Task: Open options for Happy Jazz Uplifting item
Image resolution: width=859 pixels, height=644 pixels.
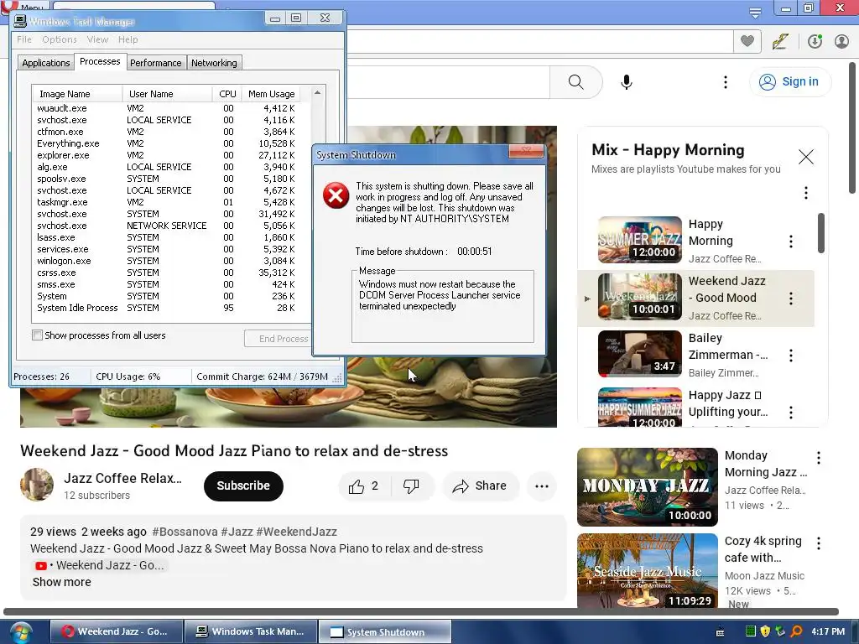Action: (790, 413)
